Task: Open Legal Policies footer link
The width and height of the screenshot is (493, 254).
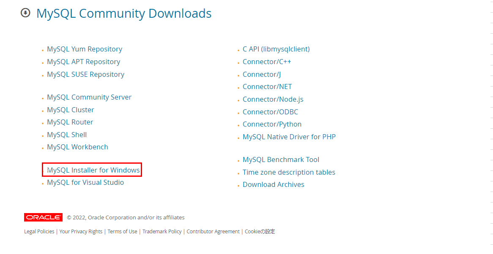Action: point(39,231)
